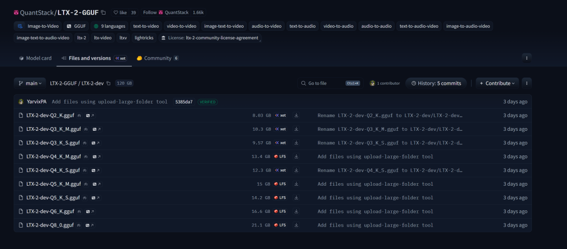The width and height of the screenshot is (567, 249).
Task: Open the ltx-2-community-license-agreement license tag
Action: (x=209, y=38)
